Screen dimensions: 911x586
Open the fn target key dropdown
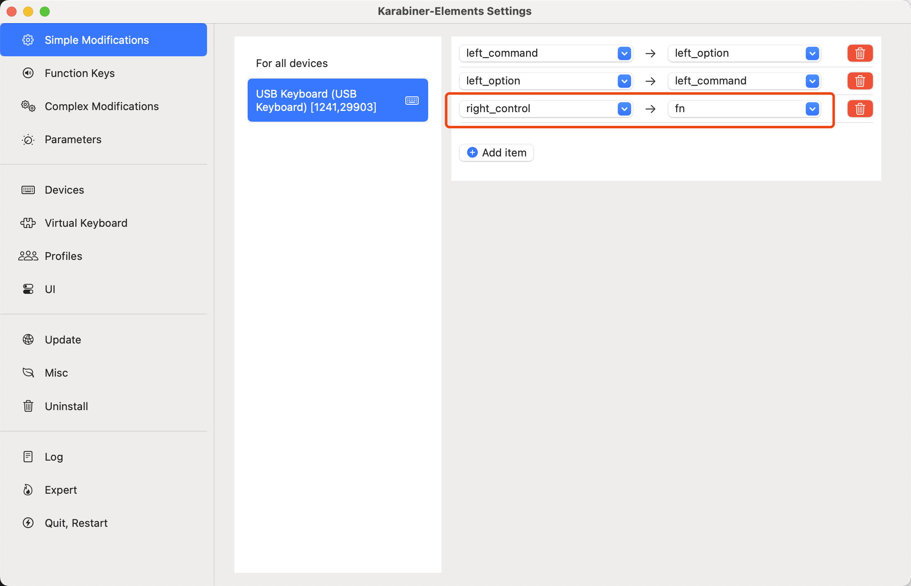pos(812,109)
